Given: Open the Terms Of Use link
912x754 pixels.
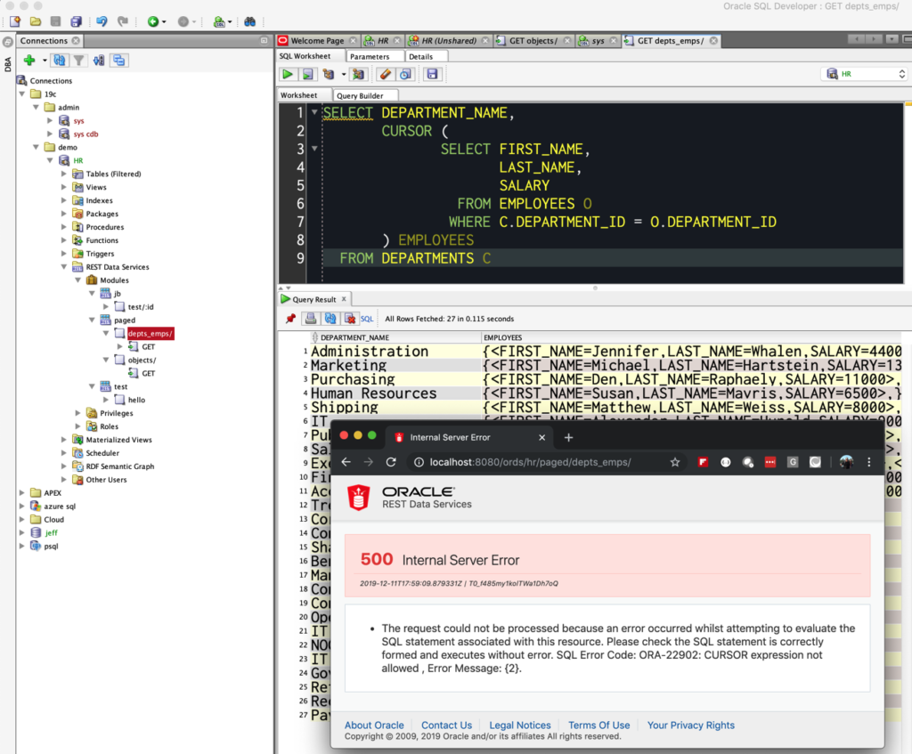Looking at the screenshot, I should pos(599,725).
